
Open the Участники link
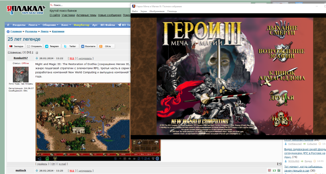pos(68,15)
